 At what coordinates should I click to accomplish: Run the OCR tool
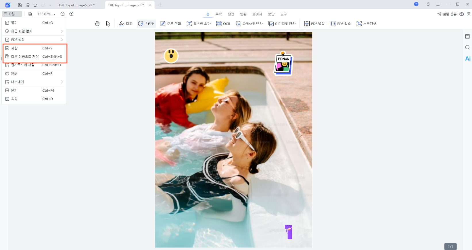223,24
